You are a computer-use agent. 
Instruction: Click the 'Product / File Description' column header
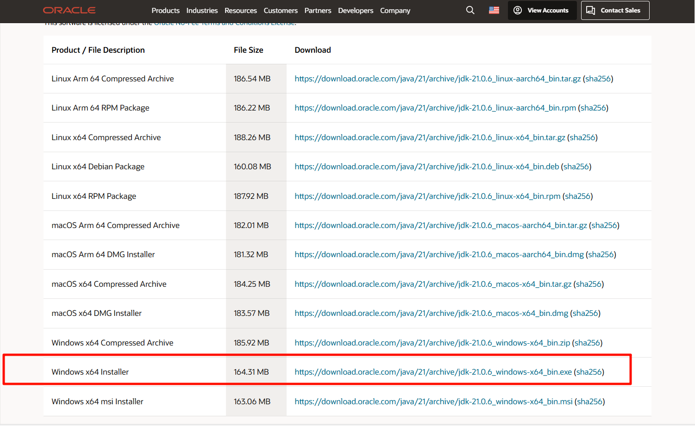pyautogui.click(x=98, y=50)
